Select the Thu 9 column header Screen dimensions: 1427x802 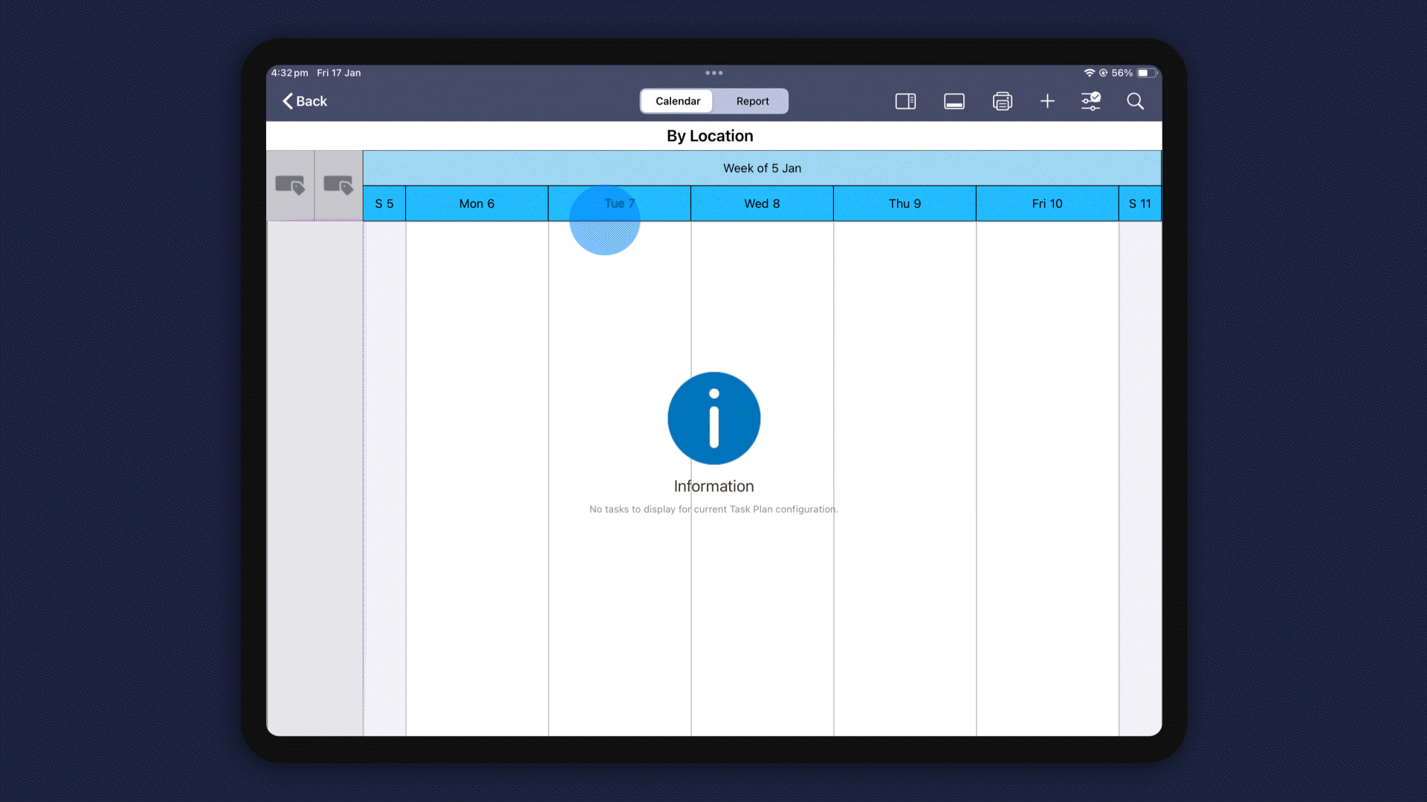(905, 203)
